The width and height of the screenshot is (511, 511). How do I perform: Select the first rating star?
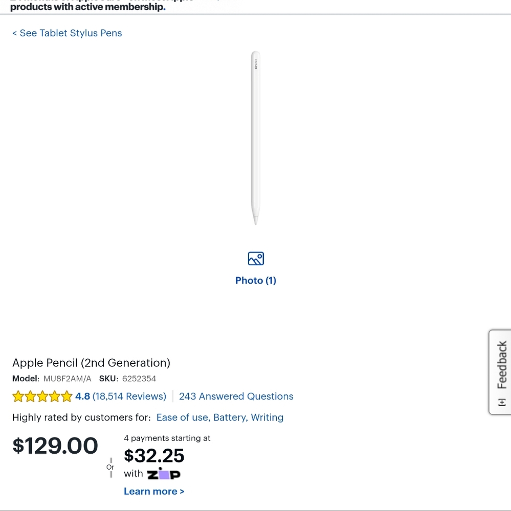click(18, 396)
